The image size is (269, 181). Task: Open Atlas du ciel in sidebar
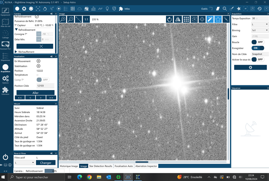pyautogui.click(x=5, y=23)
